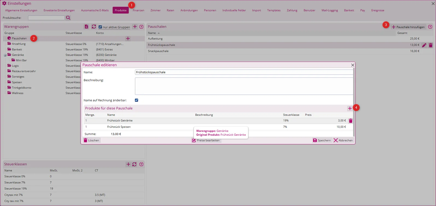Select the 'Citytax mit 7%' tax class row

(74, 195)
